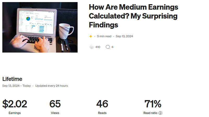The width and height of the screenshot is (209, 117).
Task: Click the 71% read ratio value
Action: (153, 104)
